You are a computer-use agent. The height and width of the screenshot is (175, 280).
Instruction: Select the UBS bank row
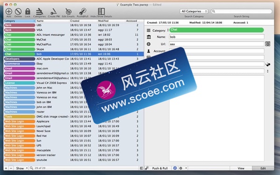[x=74, y=25]
